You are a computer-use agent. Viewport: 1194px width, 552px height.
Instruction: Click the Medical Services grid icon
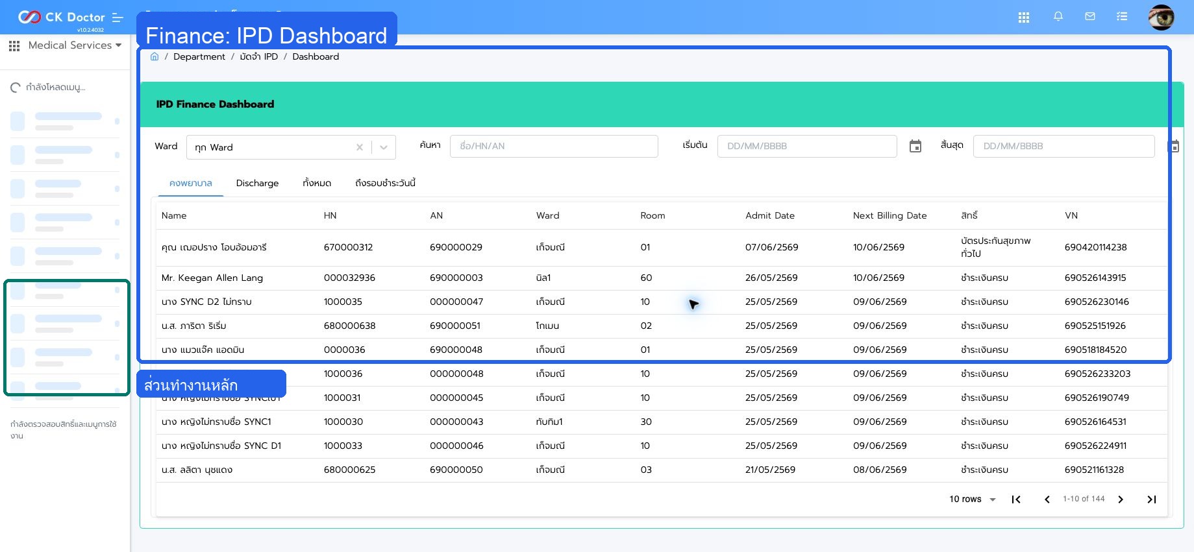pyautogui.click(x=14, y=45)
